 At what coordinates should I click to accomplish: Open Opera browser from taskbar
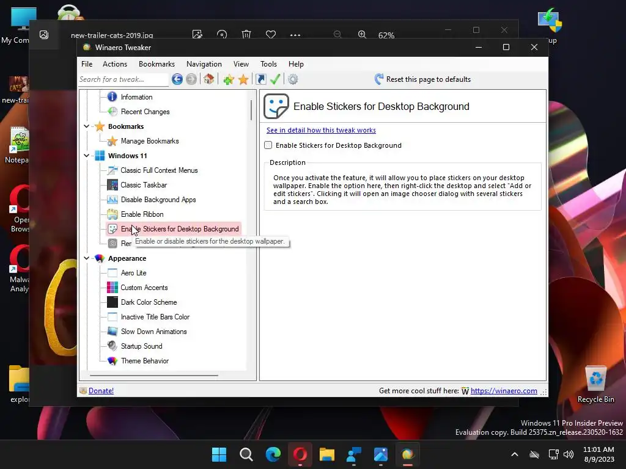click(300, 454)
